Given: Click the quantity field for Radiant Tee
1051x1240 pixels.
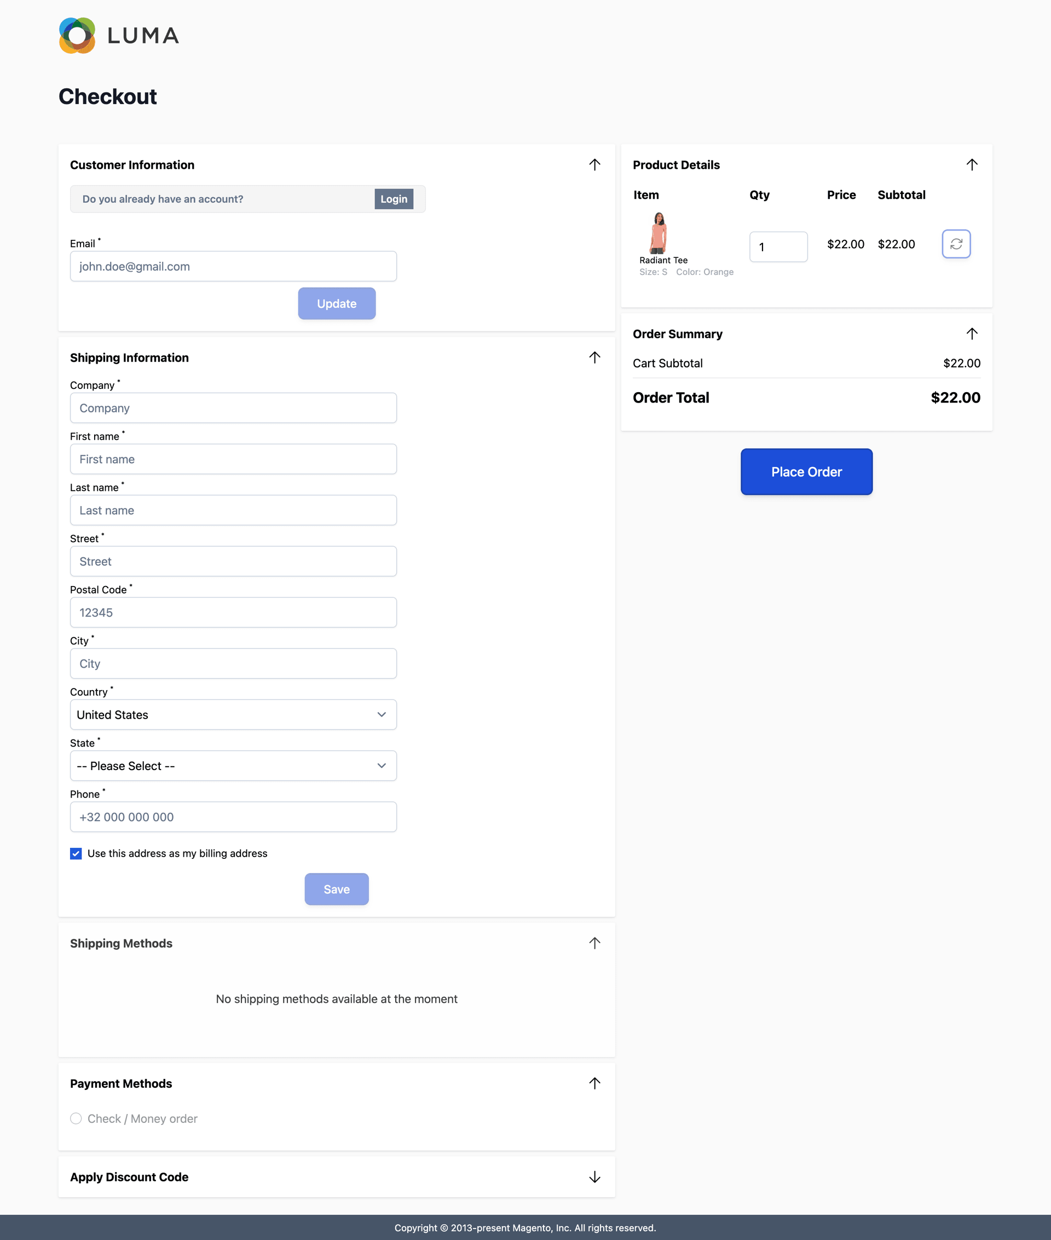Looking at the screenshot, I should [x=778, y=246].
